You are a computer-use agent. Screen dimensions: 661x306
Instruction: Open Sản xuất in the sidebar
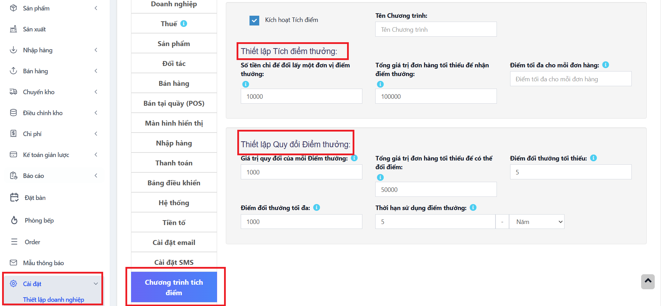pos(34,29)
